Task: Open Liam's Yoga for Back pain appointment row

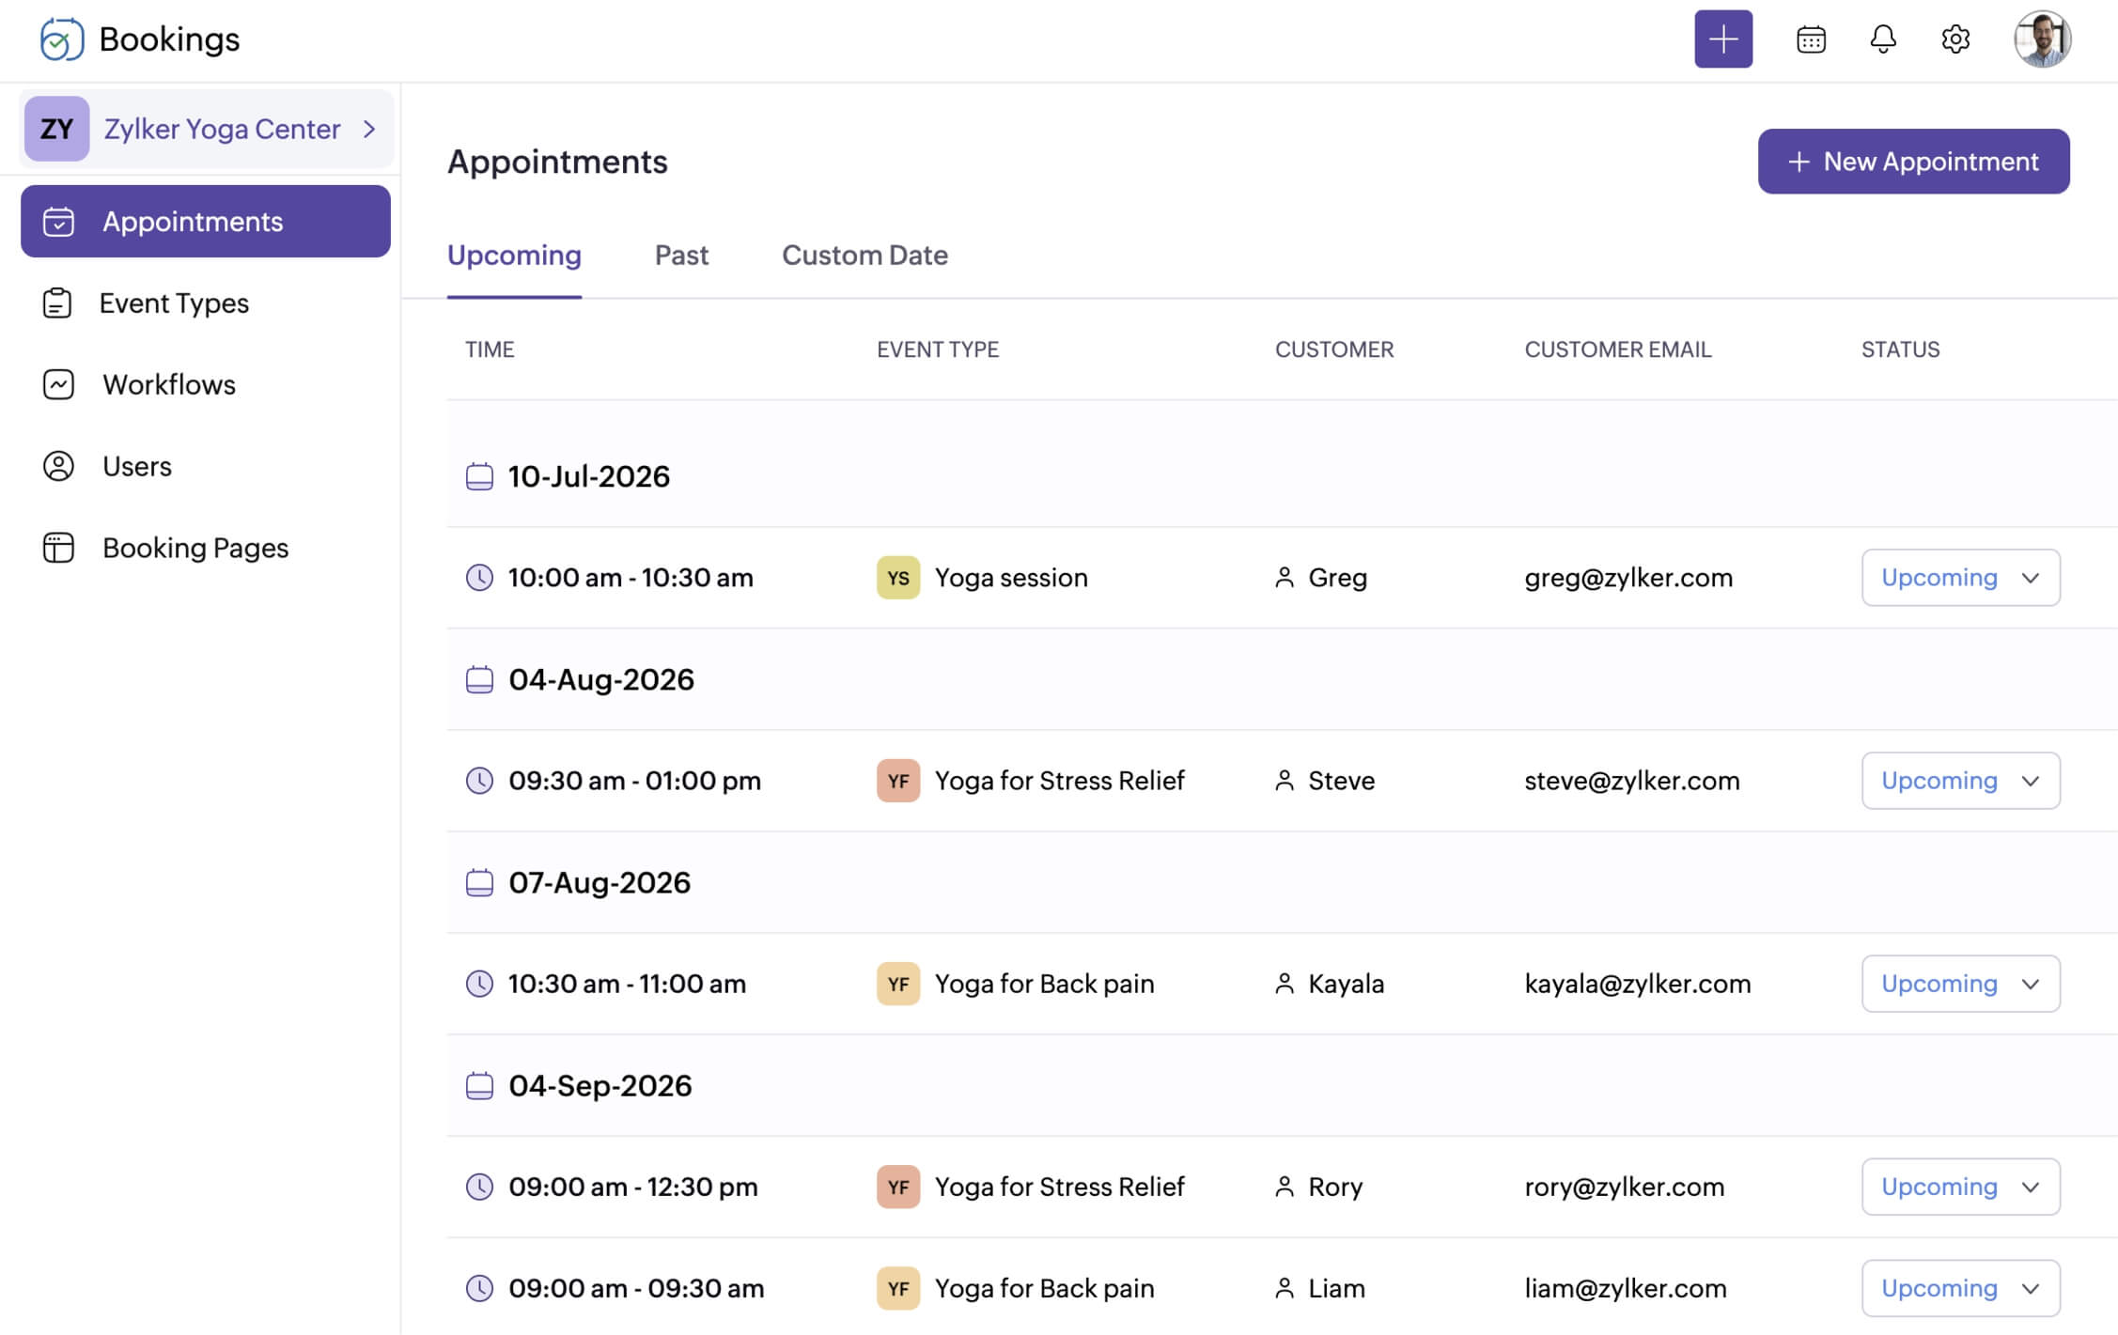Action: point(1043,1288)
